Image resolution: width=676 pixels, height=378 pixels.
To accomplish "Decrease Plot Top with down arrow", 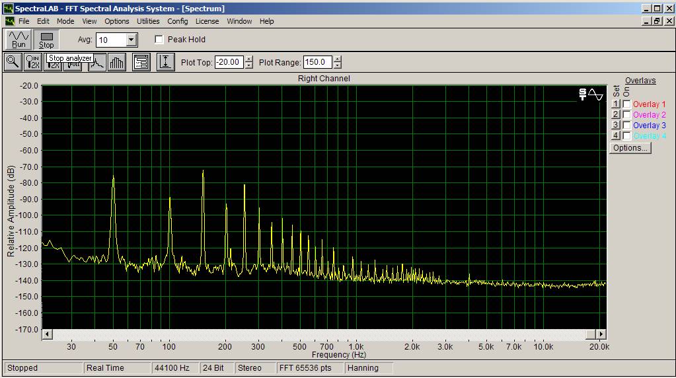I will pyautogui.click(x=248, y=65).
